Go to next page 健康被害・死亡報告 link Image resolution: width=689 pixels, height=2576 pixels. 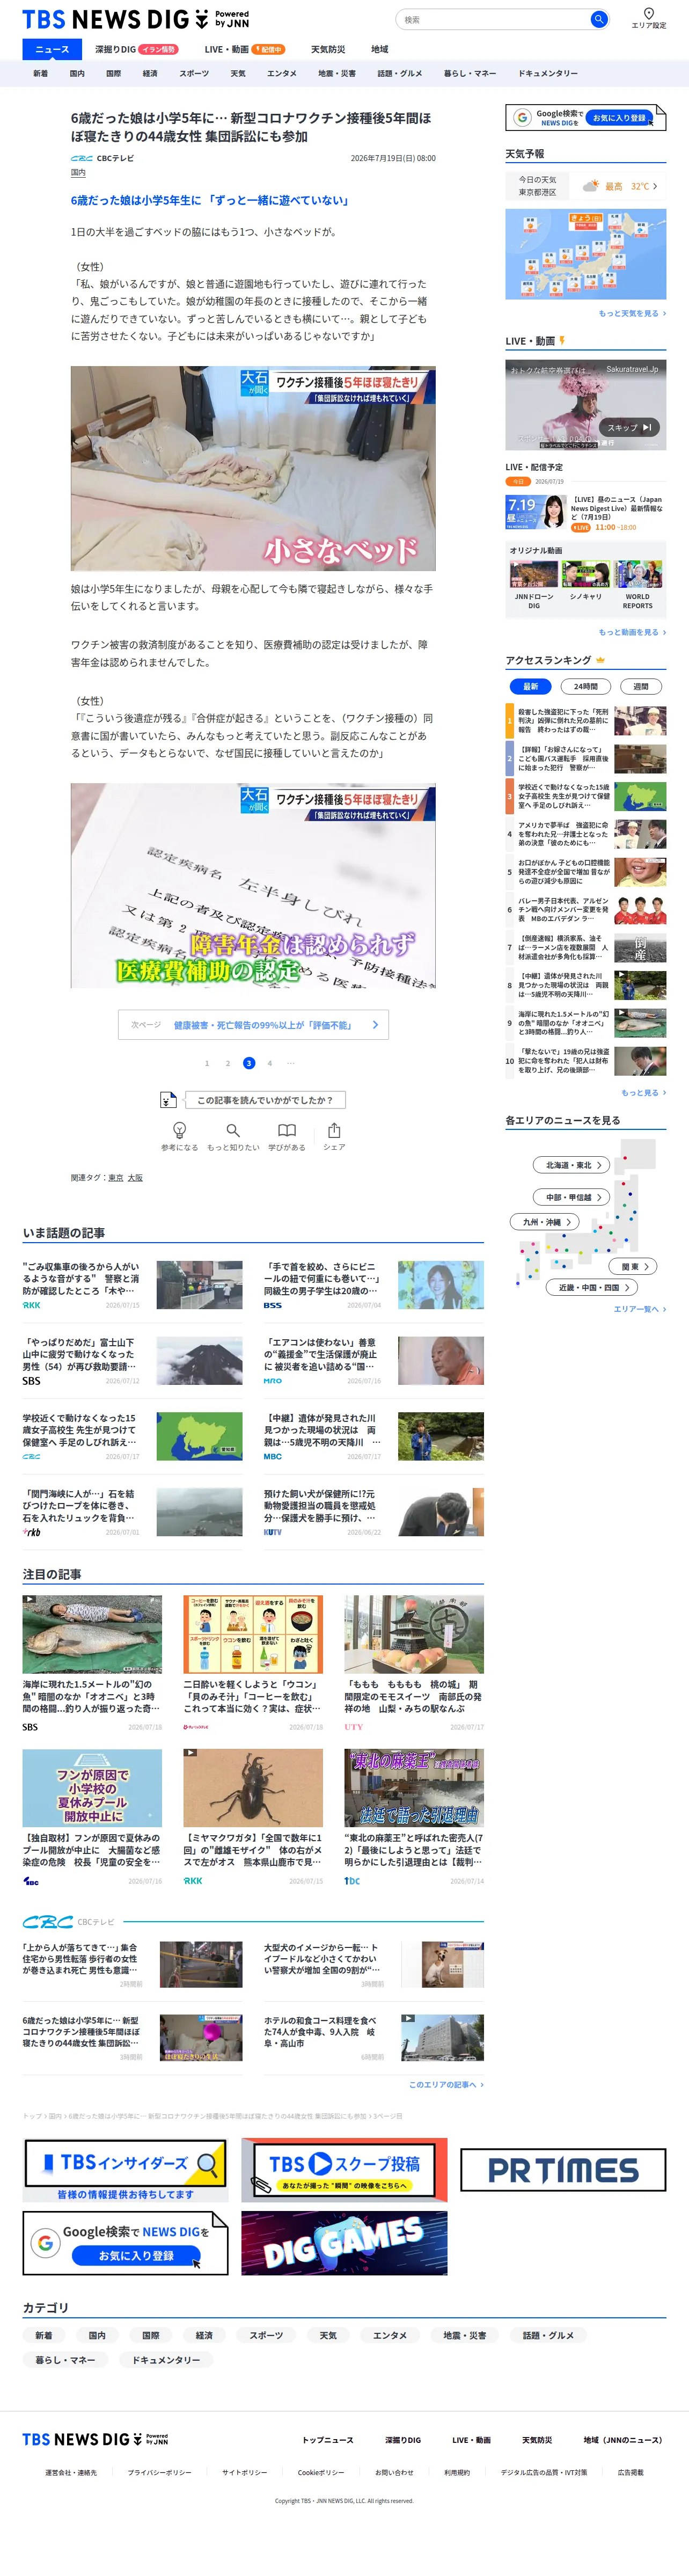(x=253, y=1024)
